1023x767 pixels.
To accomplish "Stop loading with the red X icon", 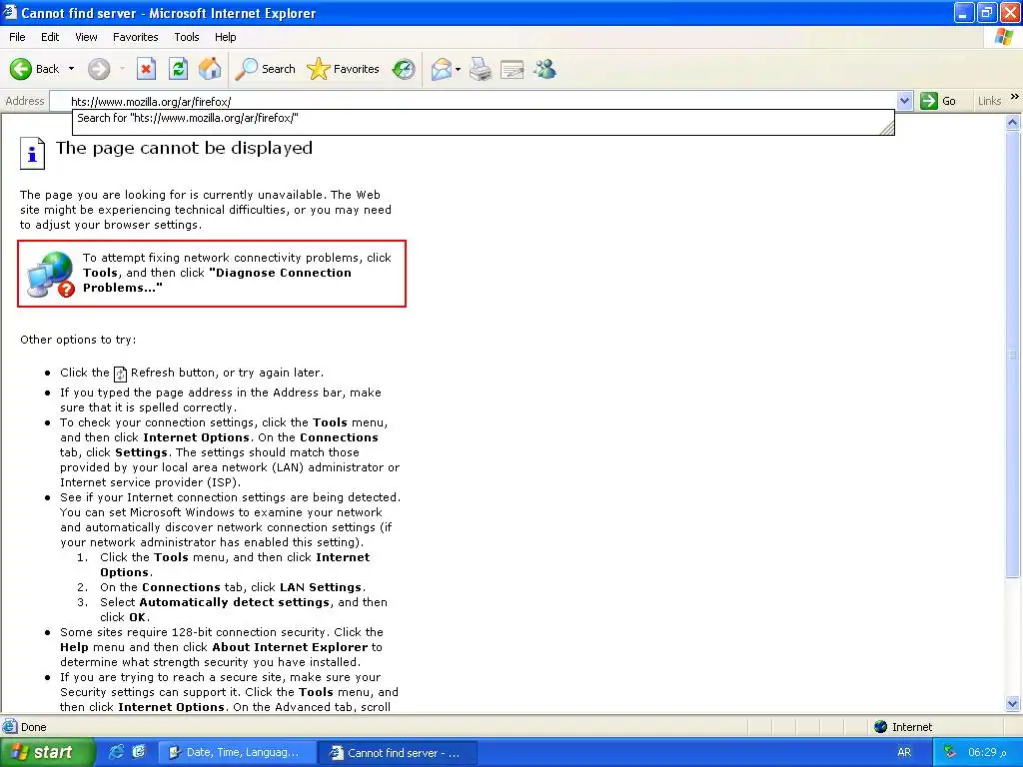I will (146, 69).
